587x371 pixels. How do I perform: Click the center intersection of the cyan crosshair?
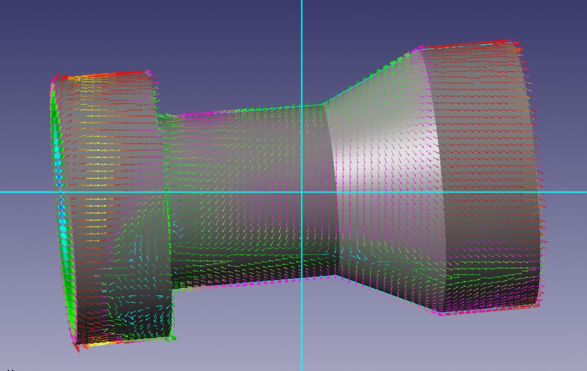(x=302, y=192)
